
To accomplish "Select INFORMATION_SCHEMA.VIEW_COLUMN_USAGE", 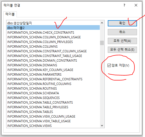I will coord(53,117).
